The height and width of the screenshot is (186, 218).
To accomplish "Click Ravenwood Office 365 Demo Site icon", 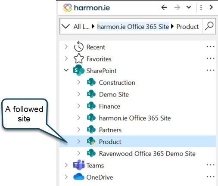I will coord(91,153).
